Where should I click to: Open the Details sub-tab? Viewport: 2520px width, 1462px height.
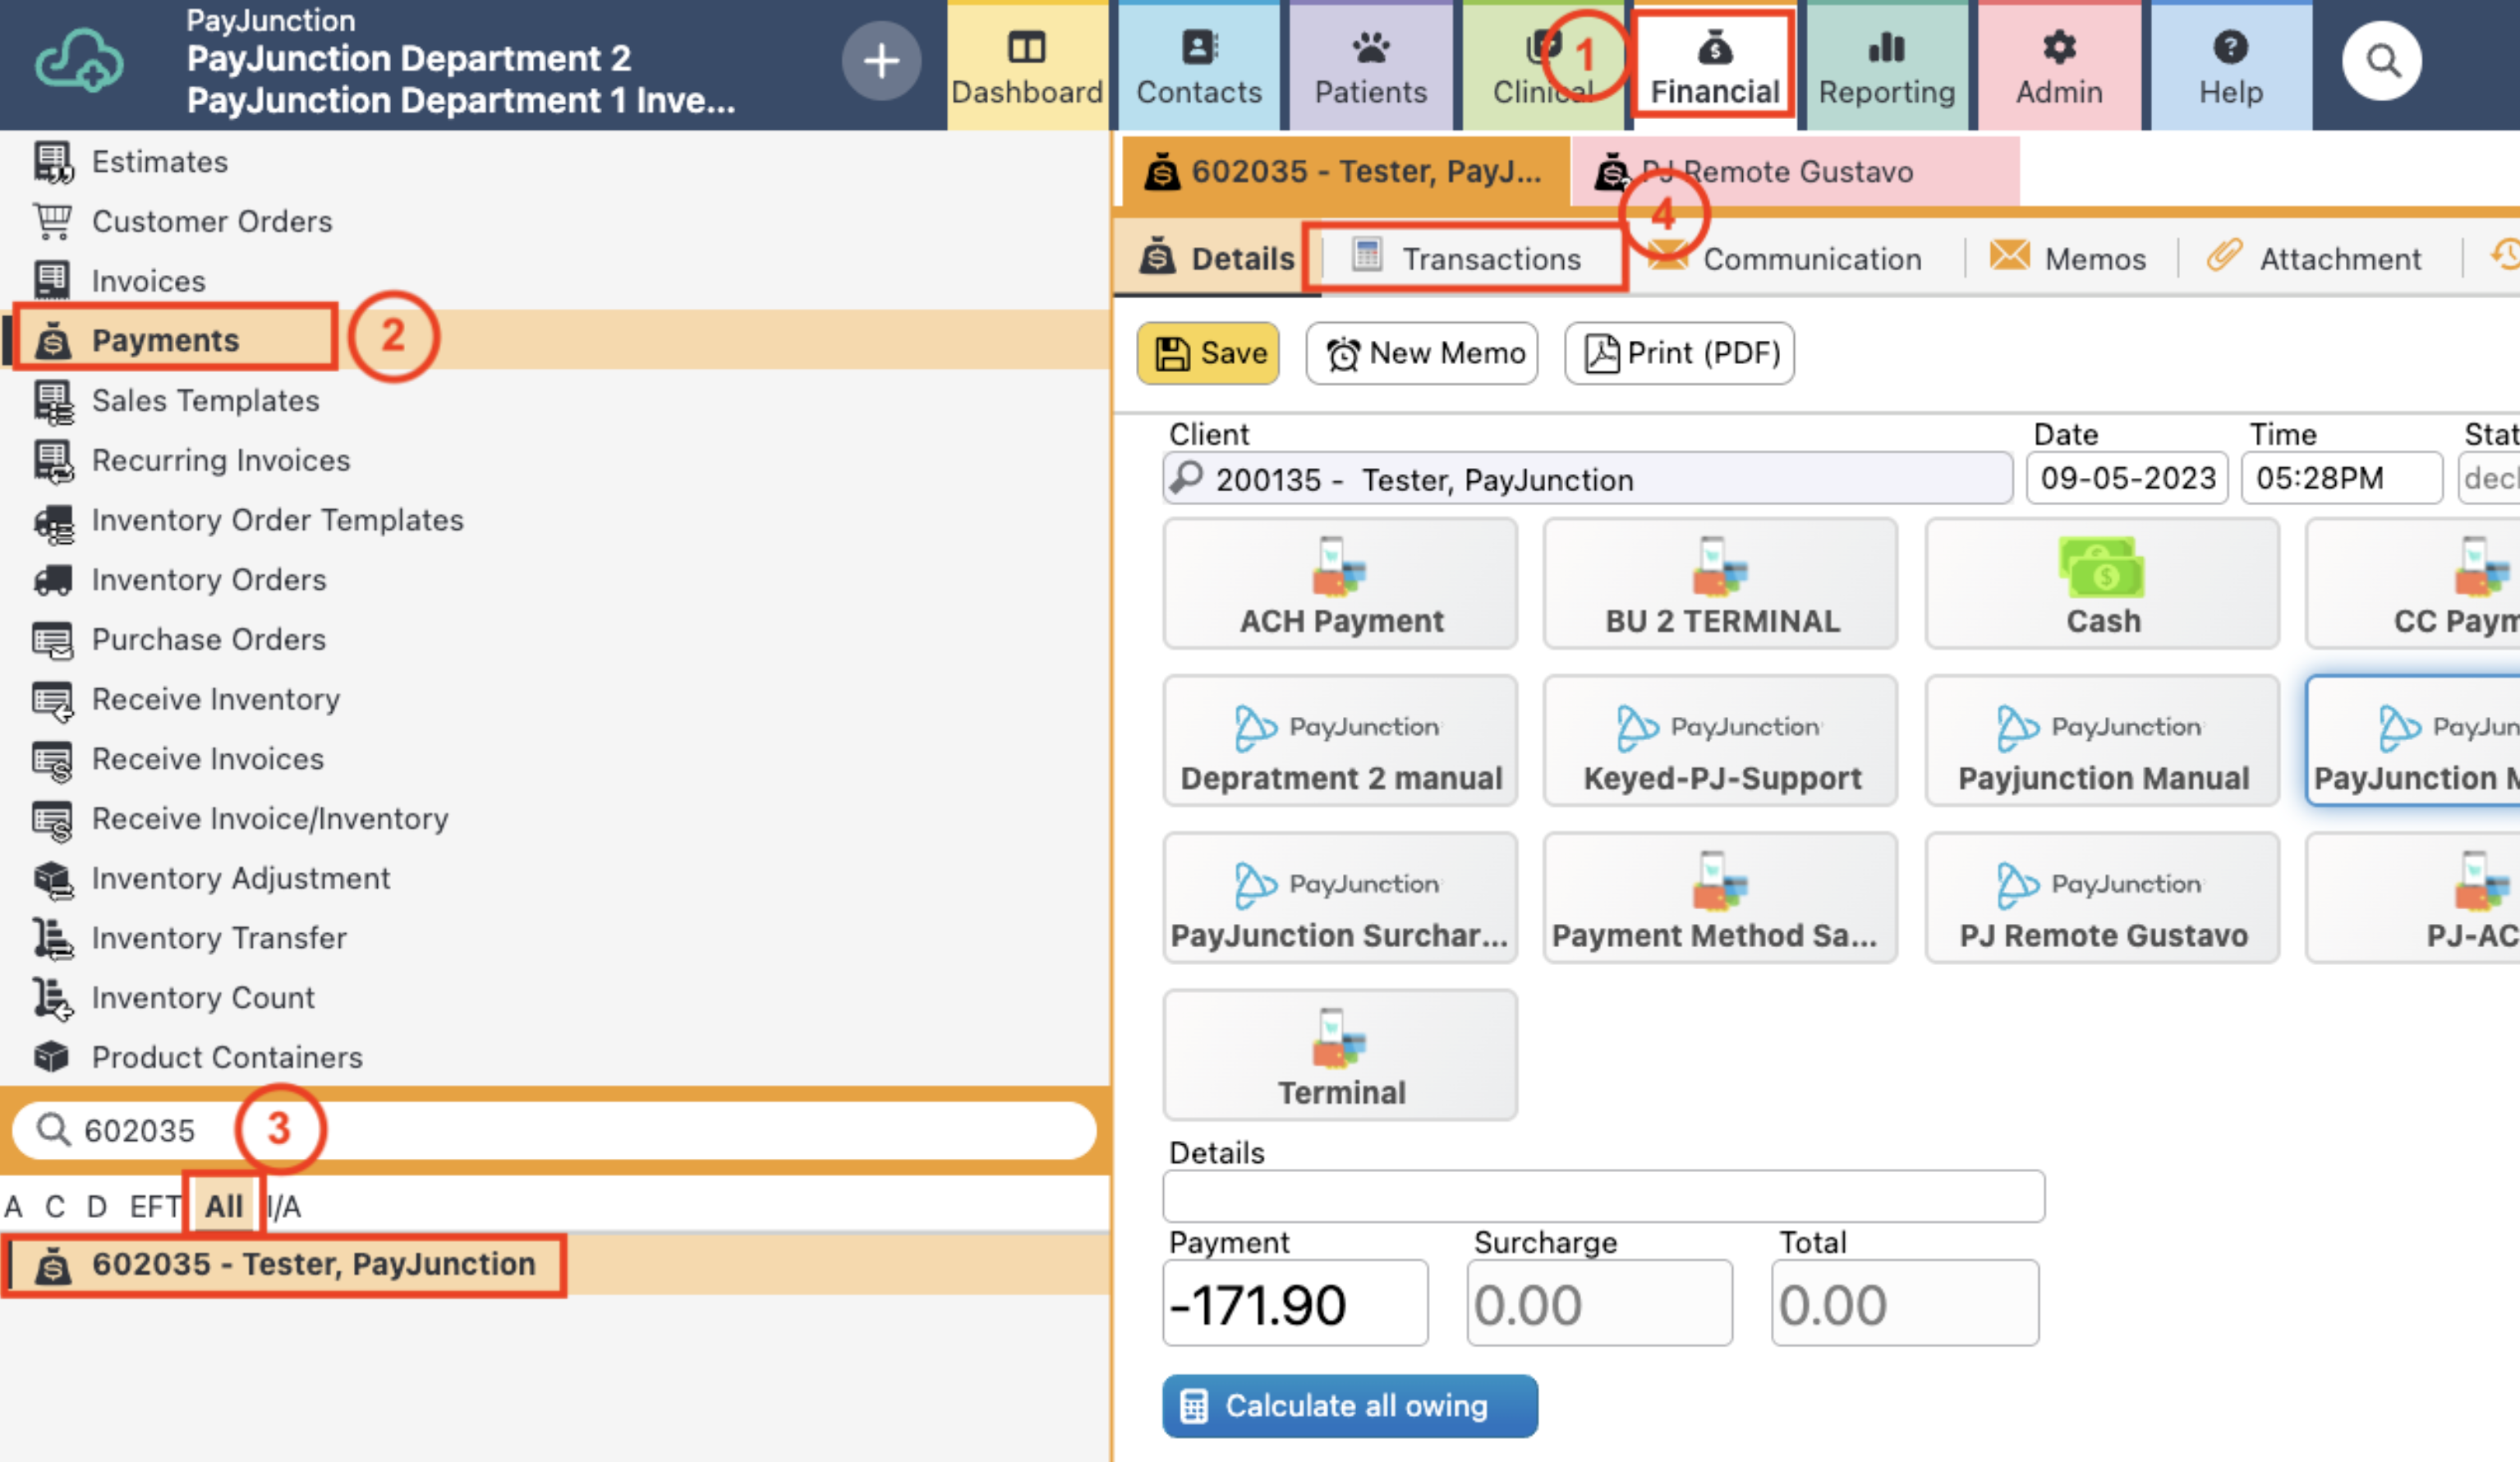click(1217, 259)
